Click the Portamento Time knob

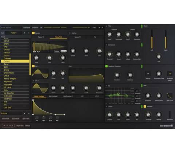(x=159, y=74)
